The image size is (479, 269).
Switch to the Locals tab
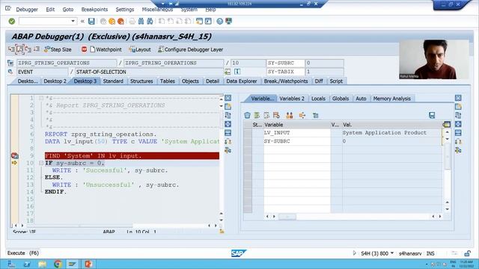point(318,99)
